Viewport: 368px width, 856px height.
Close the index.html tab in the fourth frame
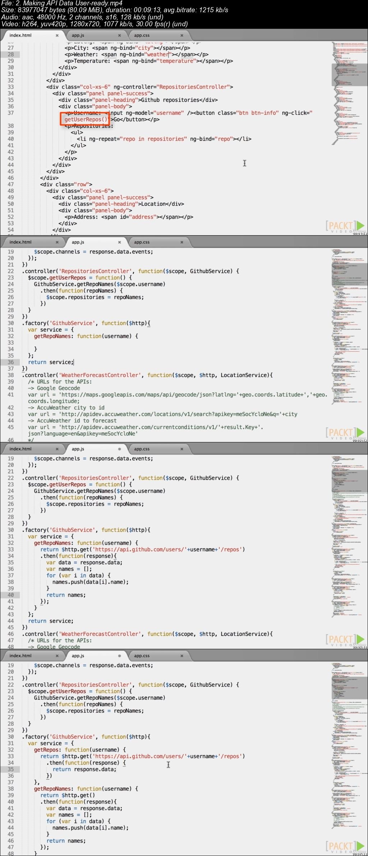[x=57, y=656]
